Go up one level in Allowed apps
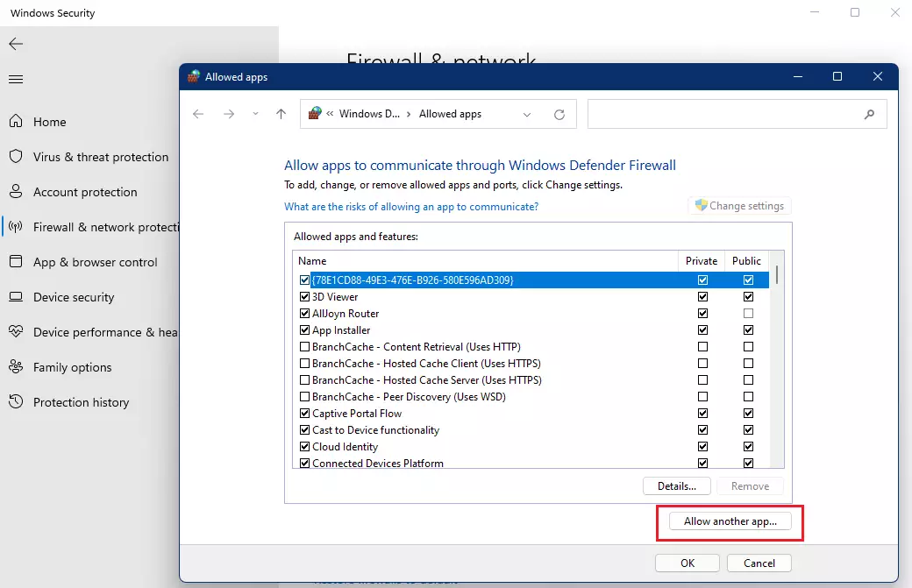 click(x=281, y=114)
